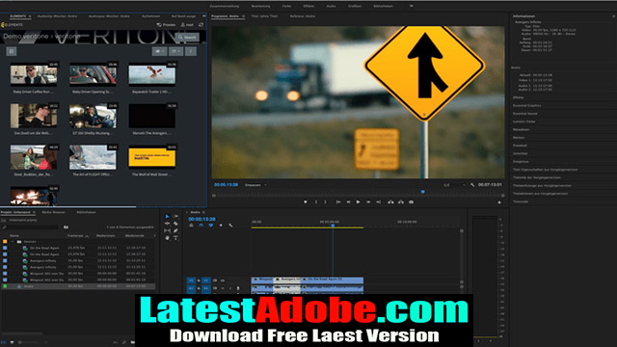Click the Demo veritone breadcrumb link
Screen dimensions: 617x347
[26, 37]
